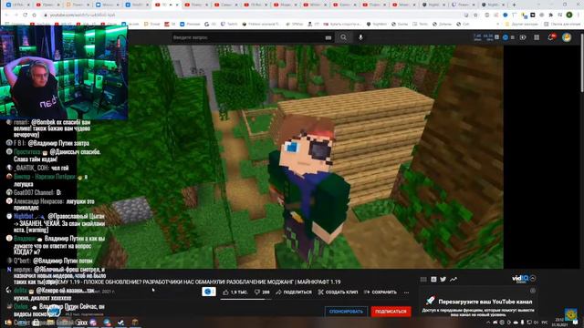Screen dimensions: 584x328
Task: Click the YouTube search magnifier button
Action: 343,37
